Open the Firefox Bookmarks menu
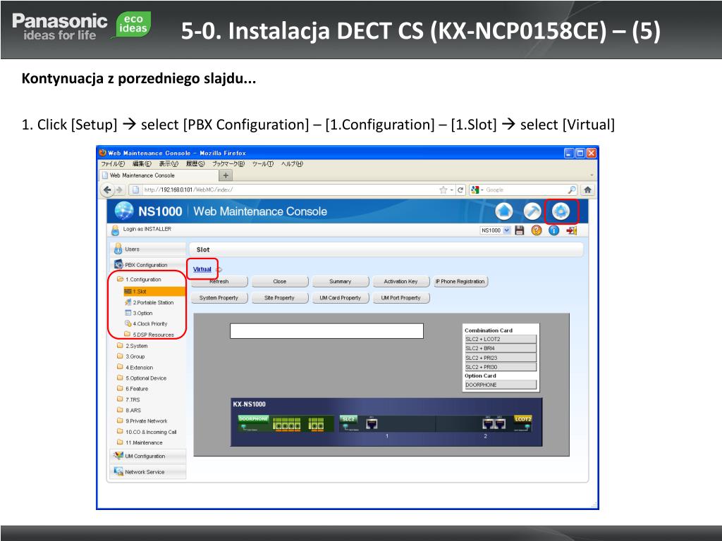The image size is (722, 541). point(228,163)
